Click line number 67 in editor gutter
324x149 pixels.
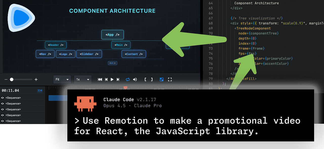(x=211, y=18)
